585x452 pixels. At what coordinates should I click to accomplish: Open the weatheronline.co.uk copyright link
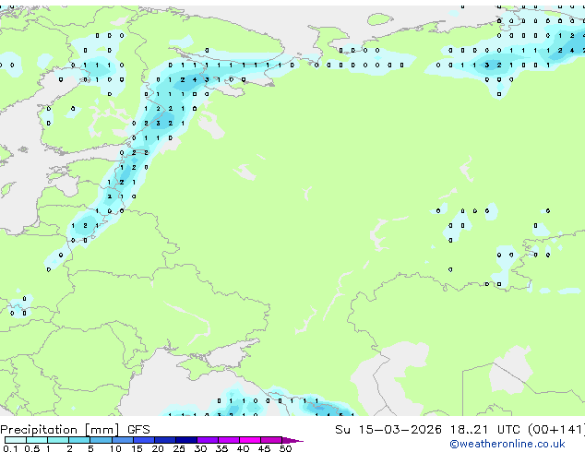(507, 444)
